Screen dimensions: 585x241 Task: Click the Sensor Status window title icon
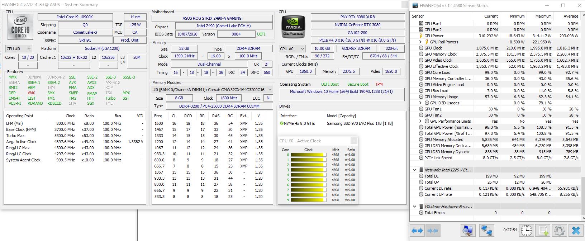coord(415,5)
